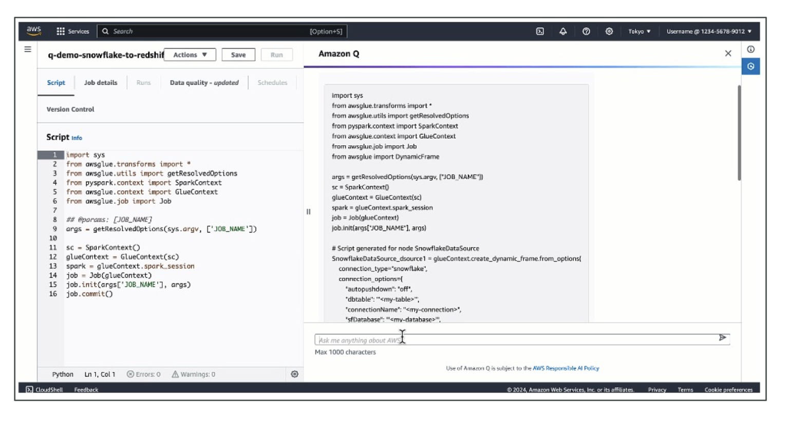Expand the Username account menu
The image size is (788, 431).
click(709, 31)
